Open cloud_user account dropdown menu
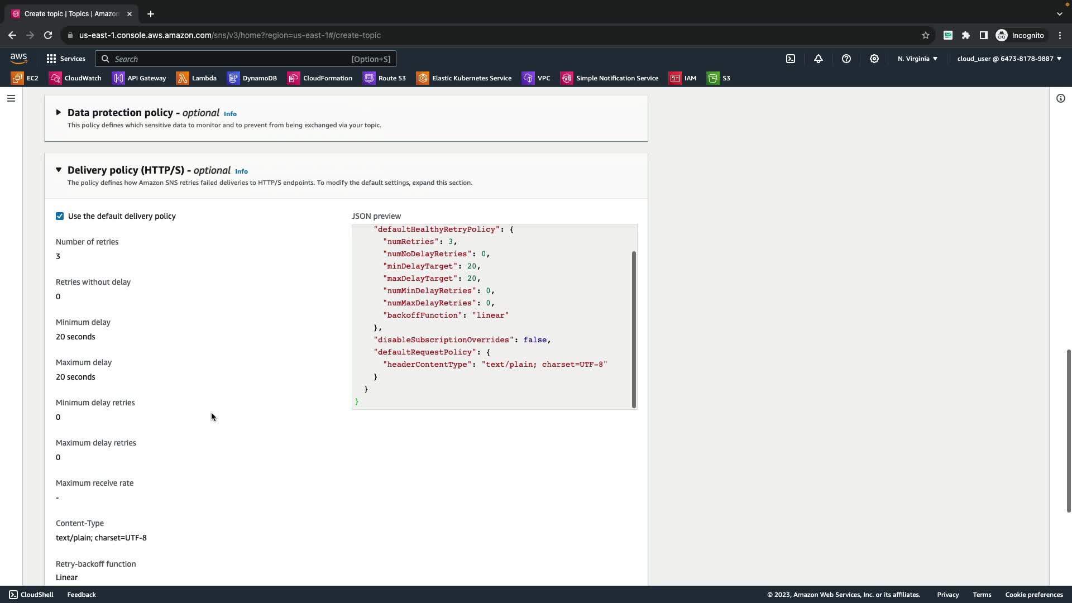The height and width of the screenshot is (603, 1072). point(1009,59)
